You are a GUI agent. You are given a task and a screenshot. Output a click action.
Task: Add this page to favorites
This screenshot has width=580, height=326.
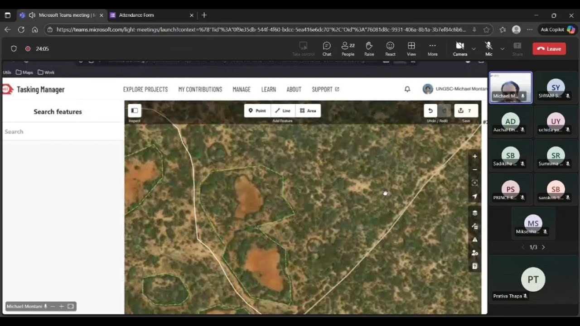486,29
